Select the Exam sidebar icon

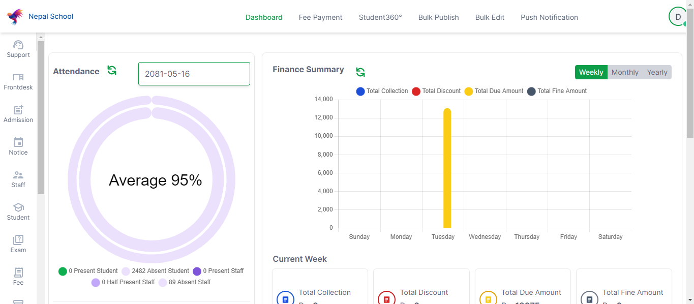(18, 240)
